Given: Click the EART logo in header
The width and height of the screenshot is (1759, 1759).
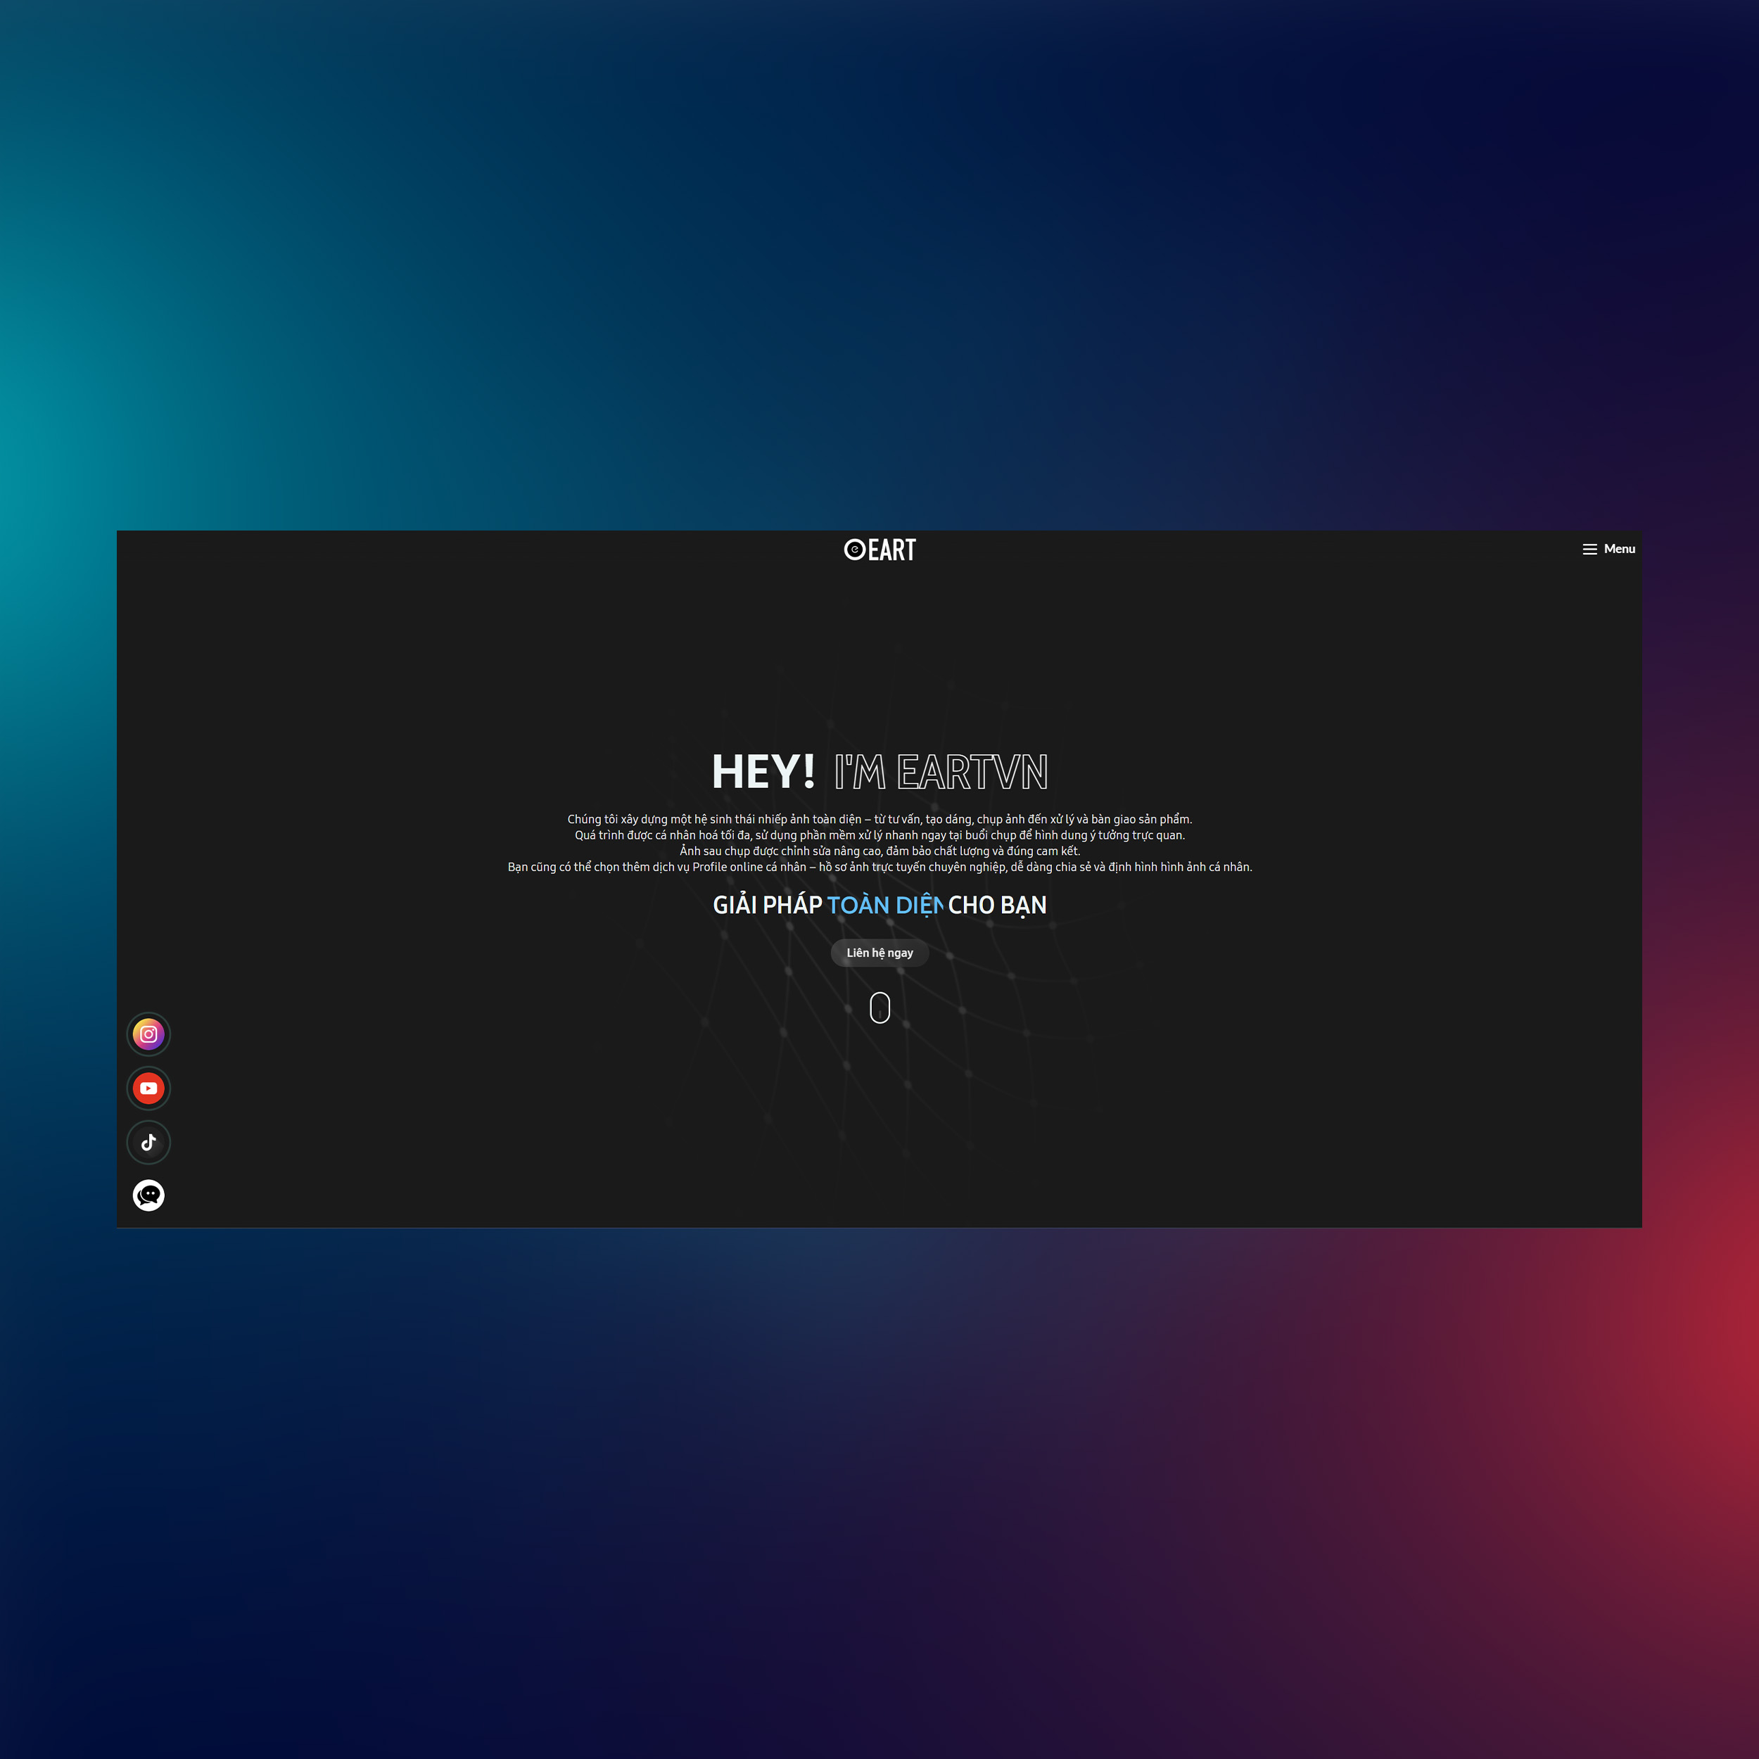Looking at the screenshot, I should pos(879,550).
